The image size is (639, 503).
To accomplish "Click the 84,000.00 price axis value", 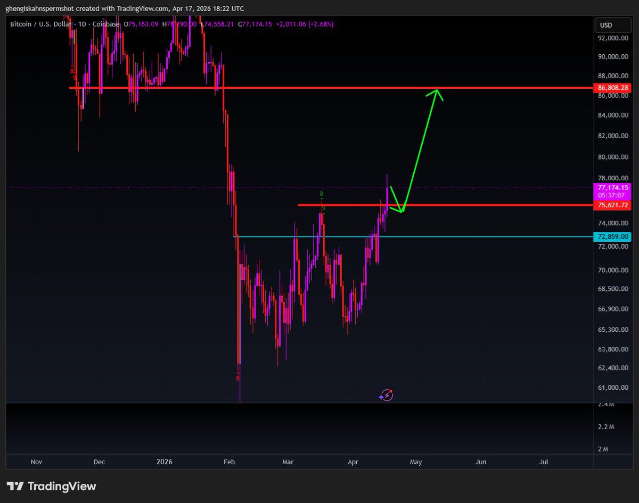I will pyautogui.click(x=613, y=115).
